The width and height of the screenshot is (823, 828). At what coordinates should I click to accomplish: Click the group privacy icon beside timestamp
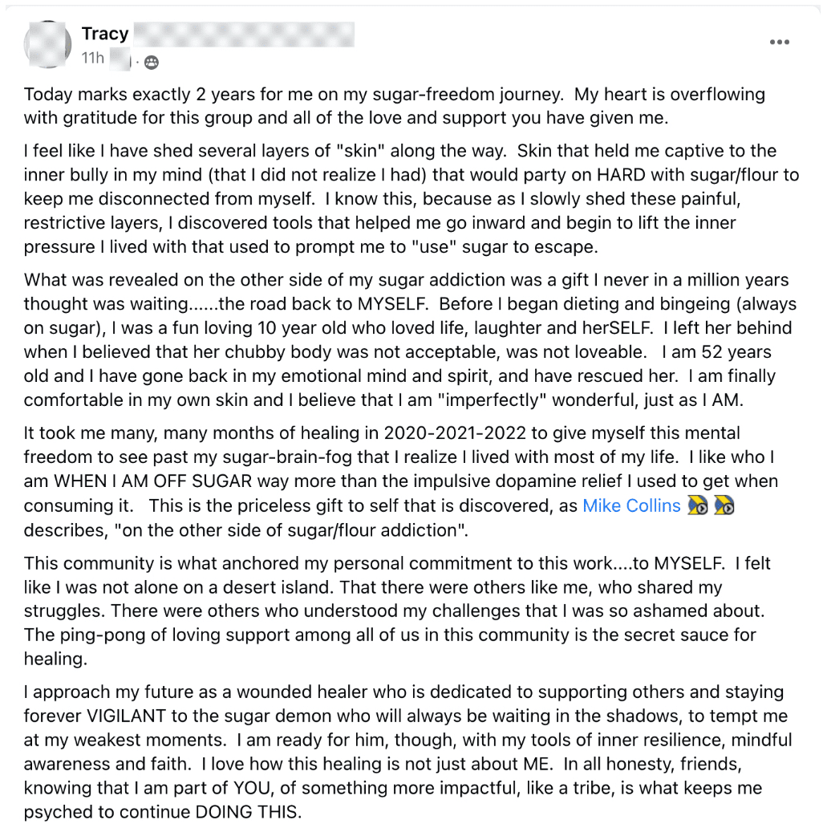click(x=152, y=62)
